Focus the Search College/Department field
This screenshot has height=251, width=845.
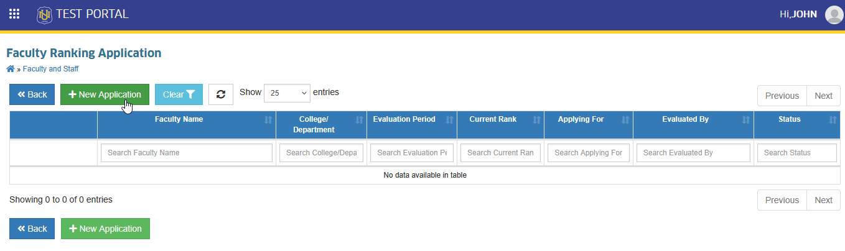point(321,153)
